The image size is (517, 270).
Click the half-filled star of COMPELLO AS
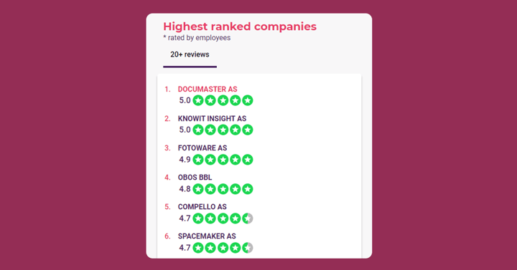[x=247, y=218]
